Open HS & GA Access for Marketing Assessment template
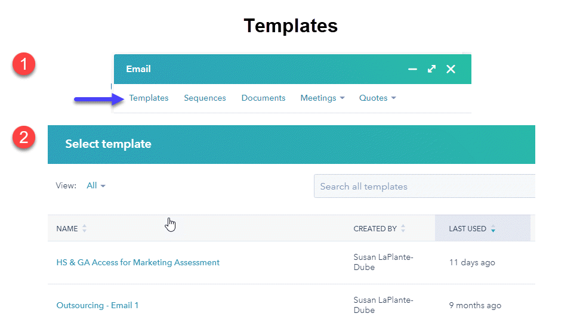Screen dimensions: 583x335 pyautogui.click(x=138, y=263)
